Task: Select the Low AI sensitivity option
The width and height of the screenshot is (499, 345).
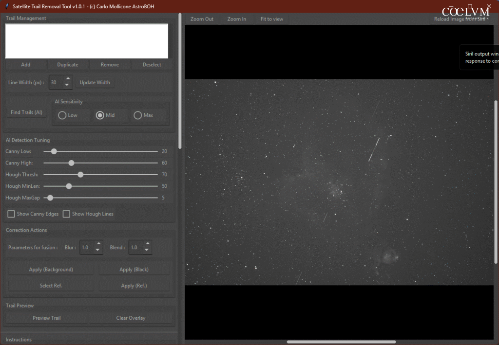Action: [62, 115]
